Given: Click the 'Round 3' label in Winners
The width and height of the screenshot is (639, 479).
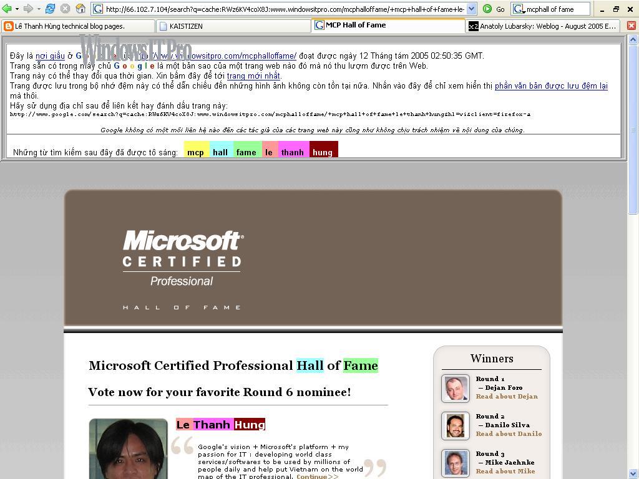Looking at the screenshot, I should point(490,454).
